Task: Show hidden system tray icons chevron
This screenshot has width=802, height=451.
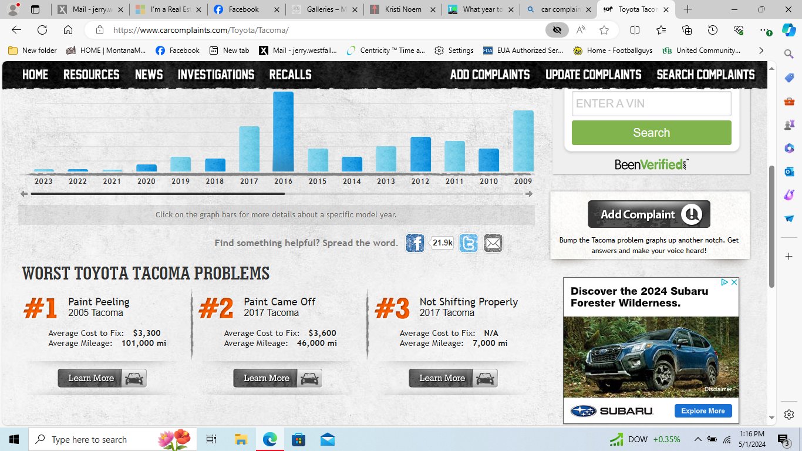Action: [x=698, y=439]
